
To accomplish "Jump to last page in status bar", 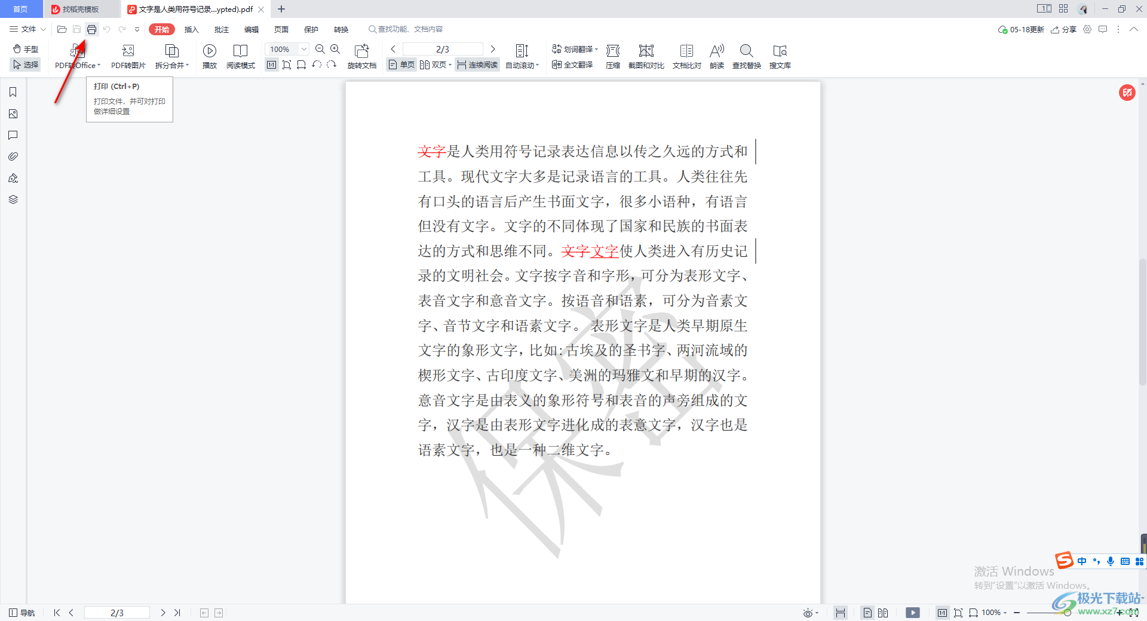I will [x=177, y=613].
